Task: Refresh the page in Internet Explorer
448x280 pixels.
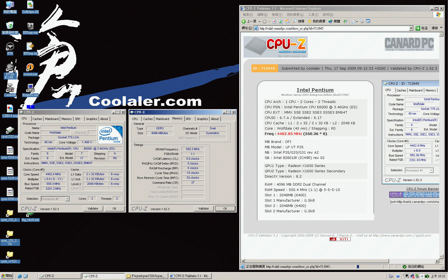Action: tap(281, 21)
